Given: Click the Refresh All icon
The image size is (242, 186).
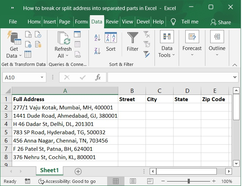Looking at the screenshot, I should point(63,45).
